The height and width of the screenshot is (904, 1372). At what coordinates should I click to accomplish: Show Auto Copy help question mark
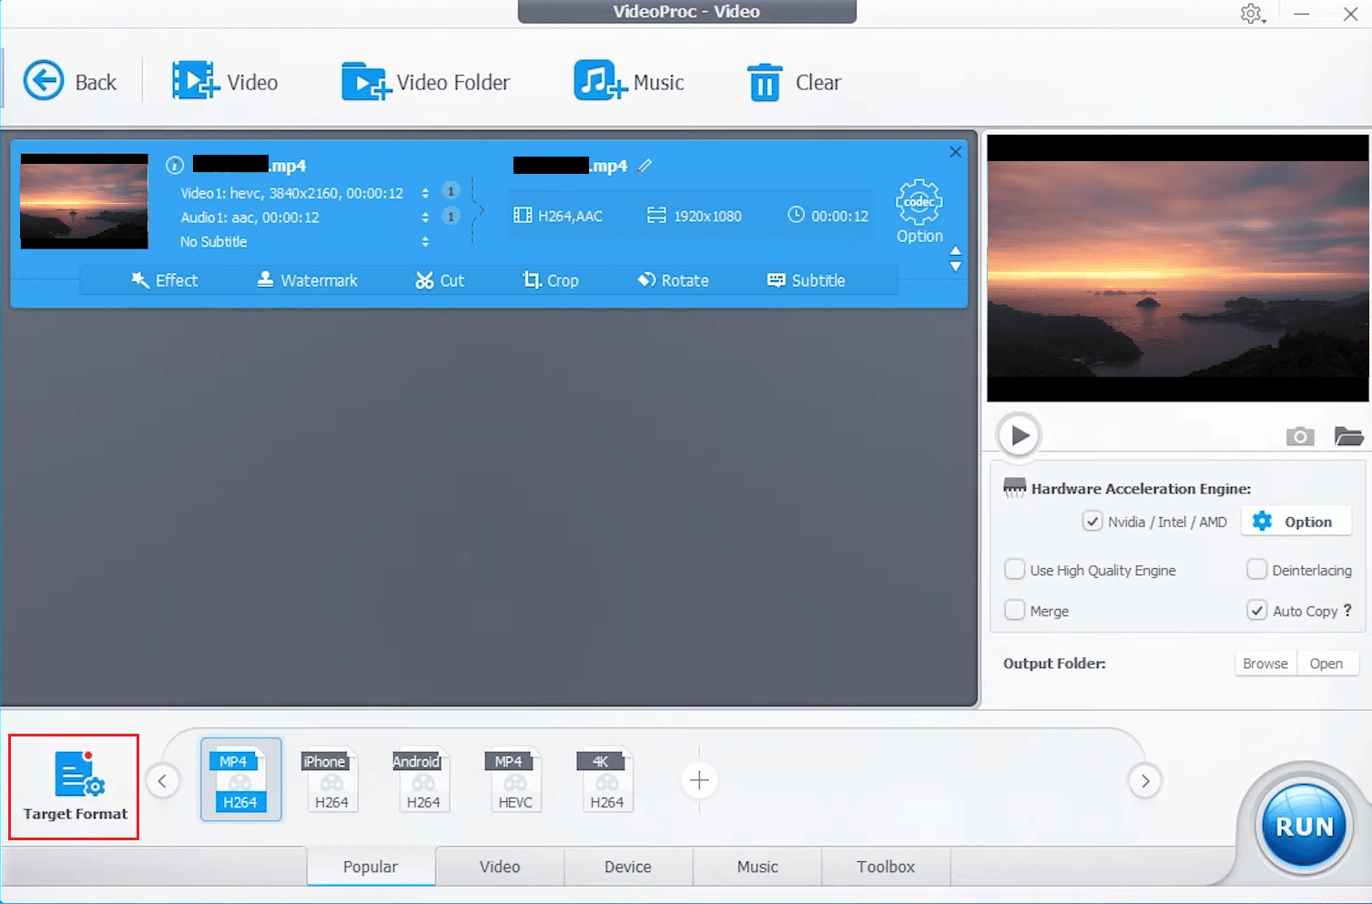tap(1347, 610)
